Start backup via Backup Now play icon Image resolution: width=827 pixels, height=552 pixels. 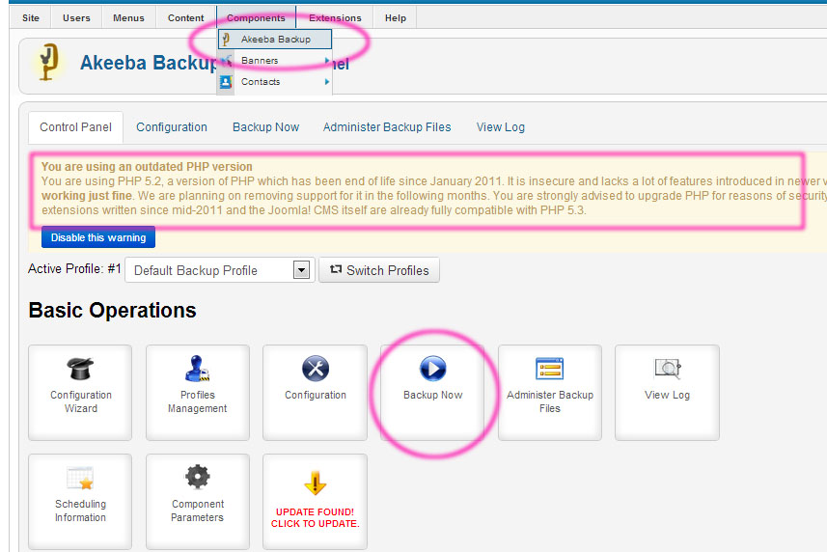tap(433, 368)
